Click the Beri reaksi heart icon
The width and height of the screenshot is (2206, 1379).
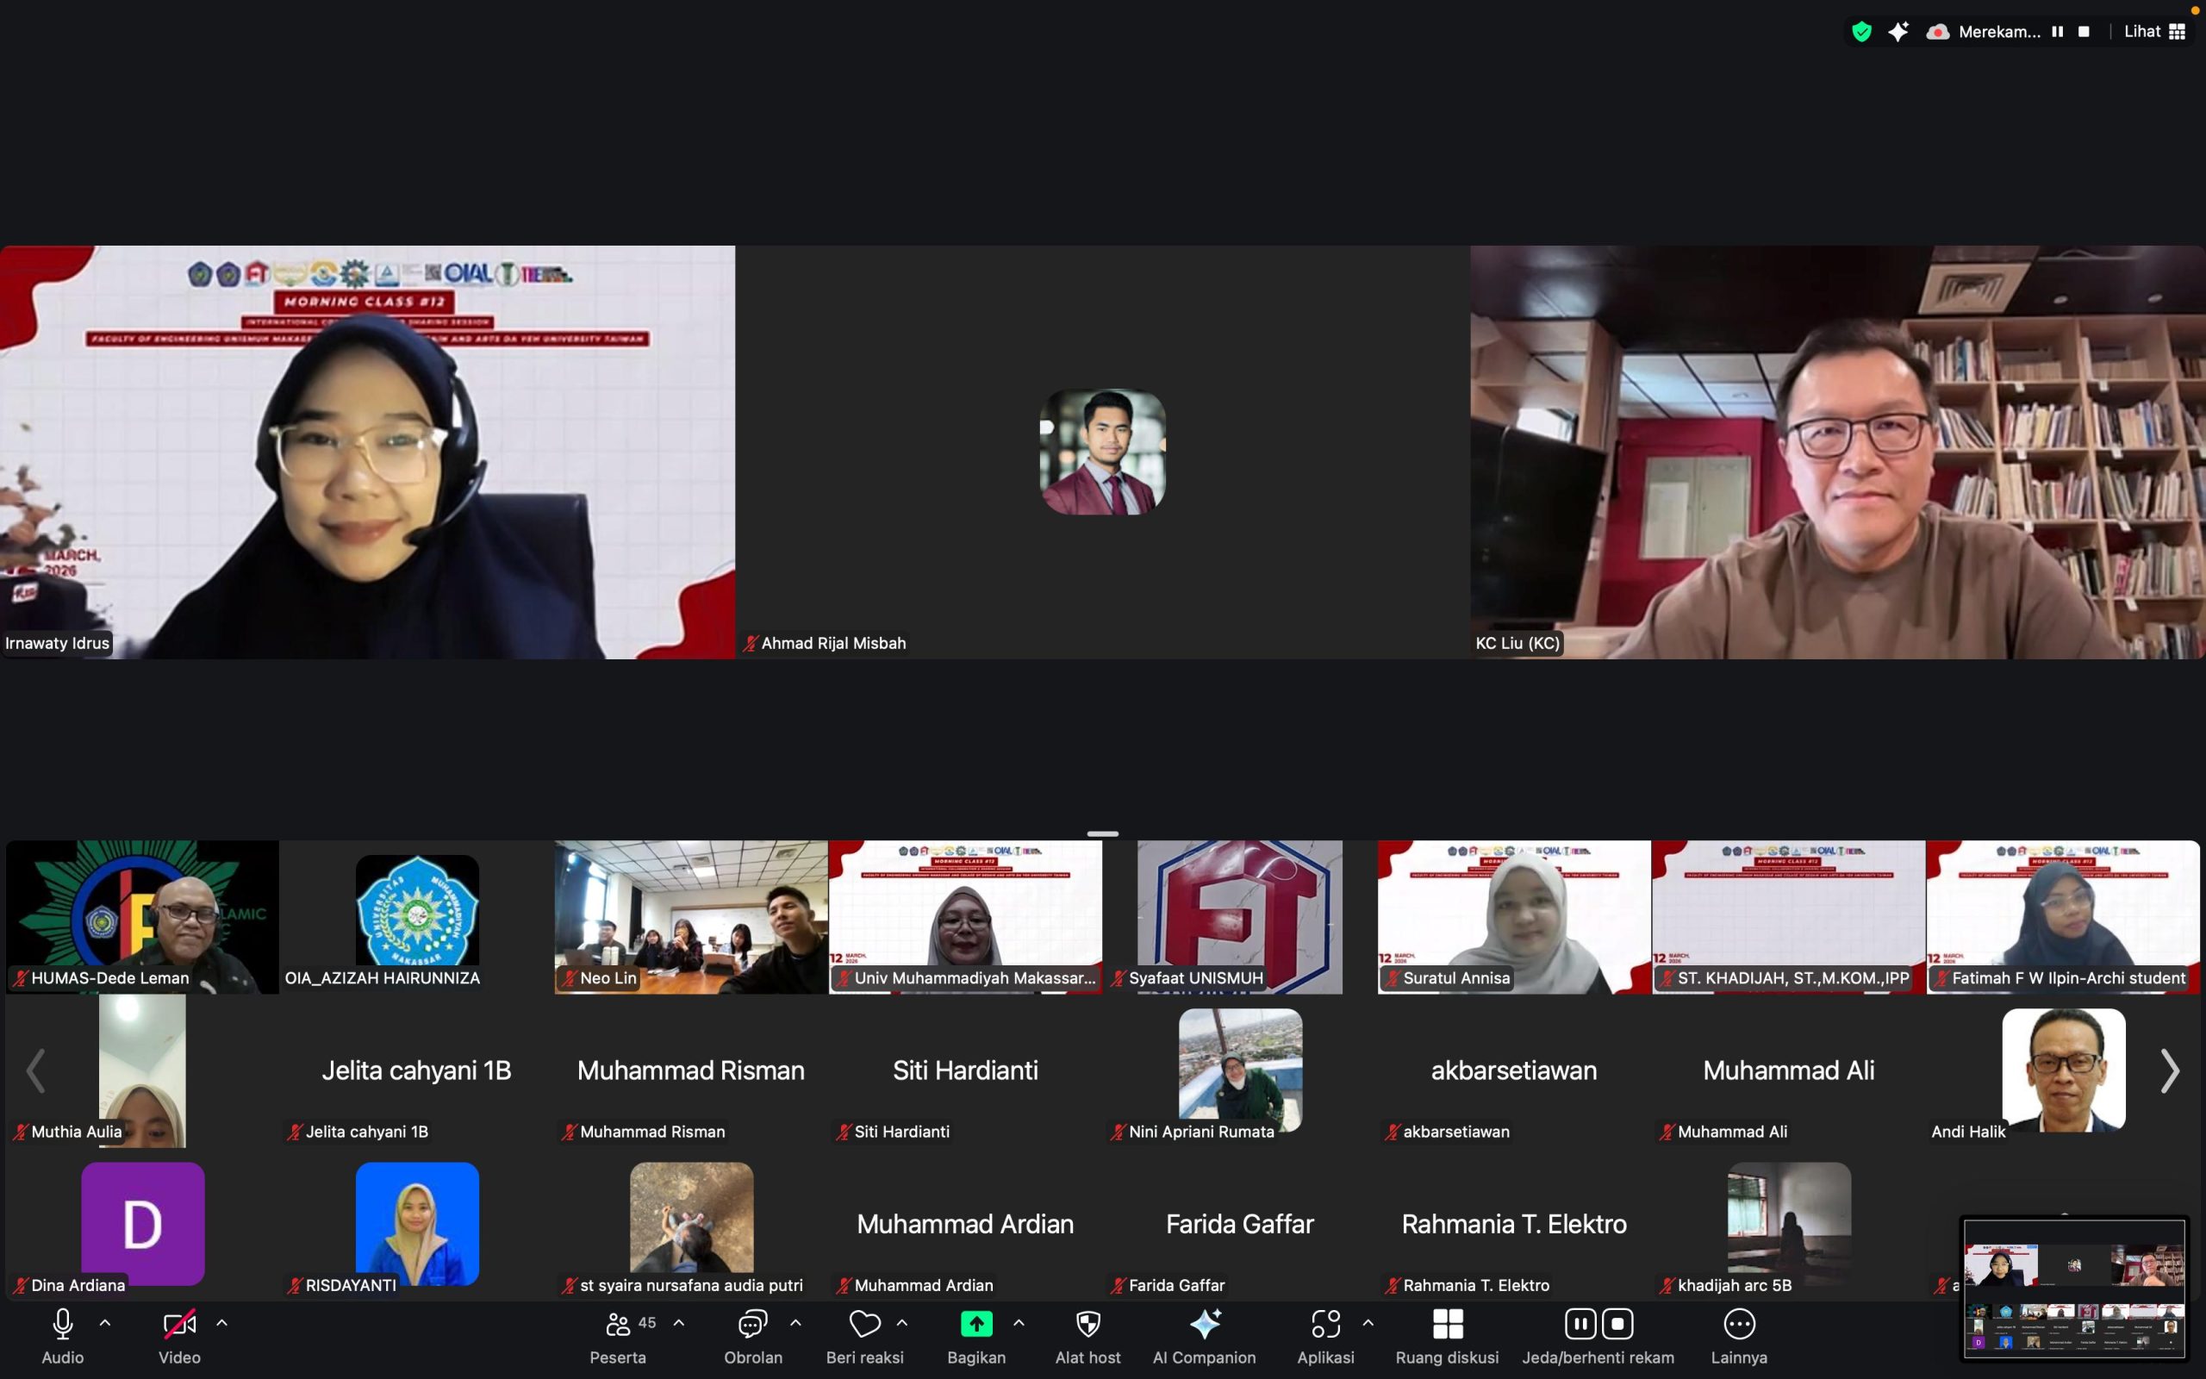pyautogui.click(x=863, y=1323)
